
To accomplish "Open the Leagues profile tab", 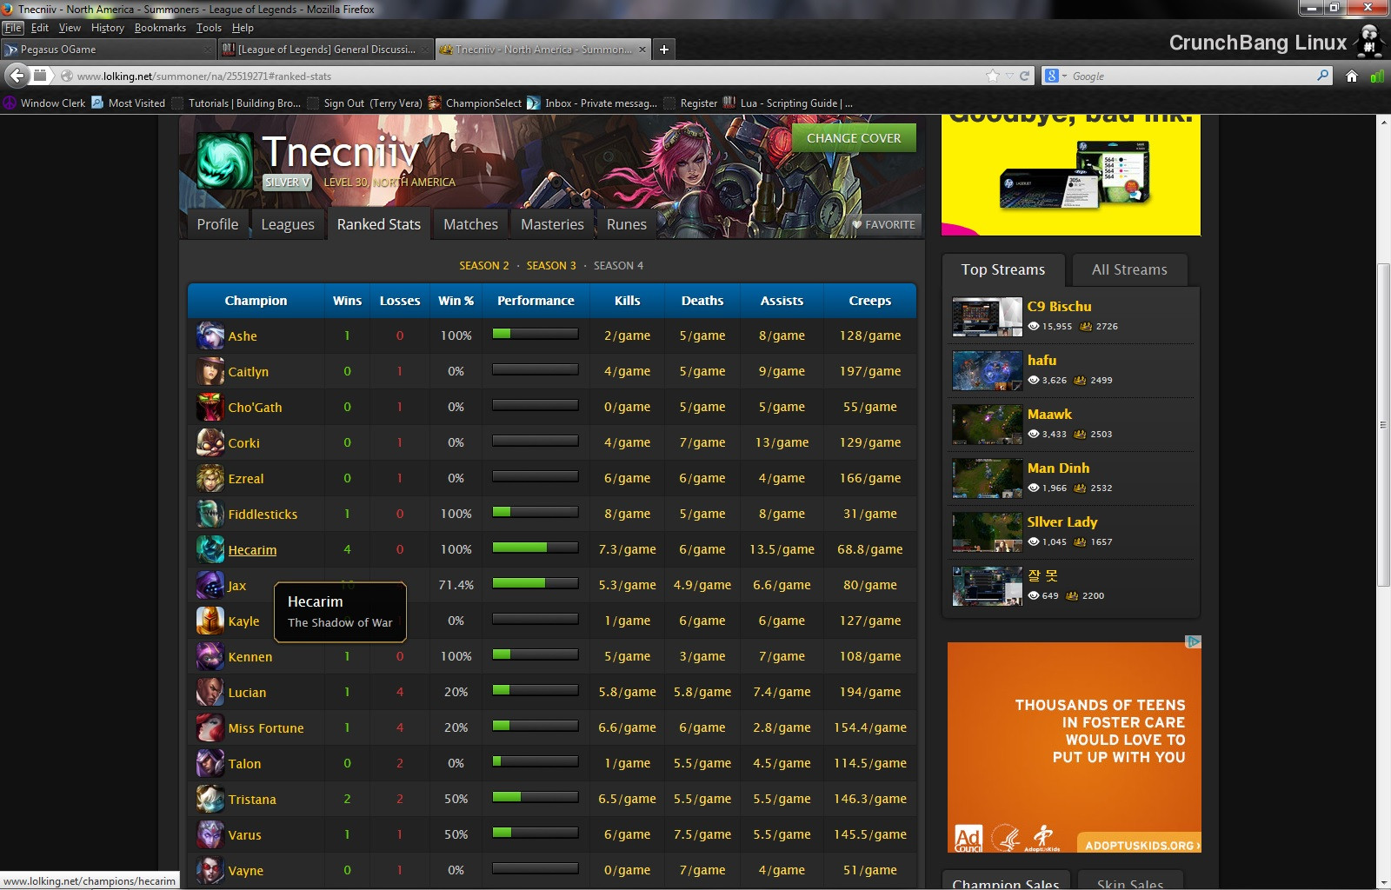I will pos(288,224).
